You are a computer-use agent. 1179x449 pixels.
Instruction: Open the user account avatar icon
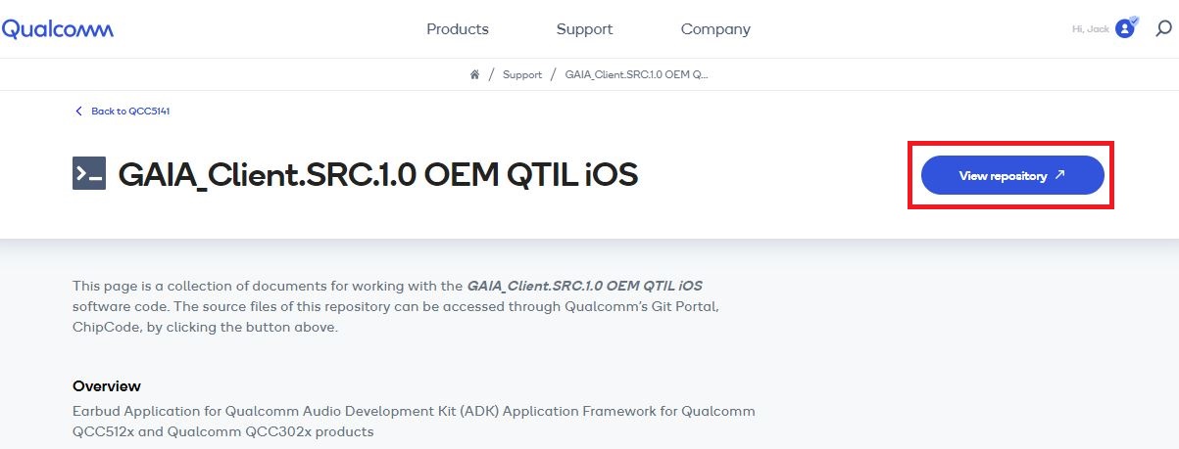pos(1125,29)
